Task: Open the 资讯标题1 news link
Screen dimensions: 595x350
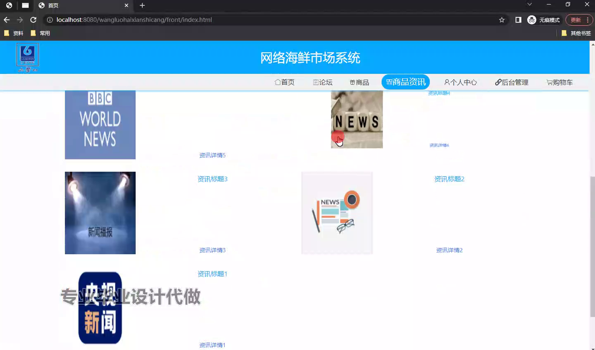Action: pos(212,274)
